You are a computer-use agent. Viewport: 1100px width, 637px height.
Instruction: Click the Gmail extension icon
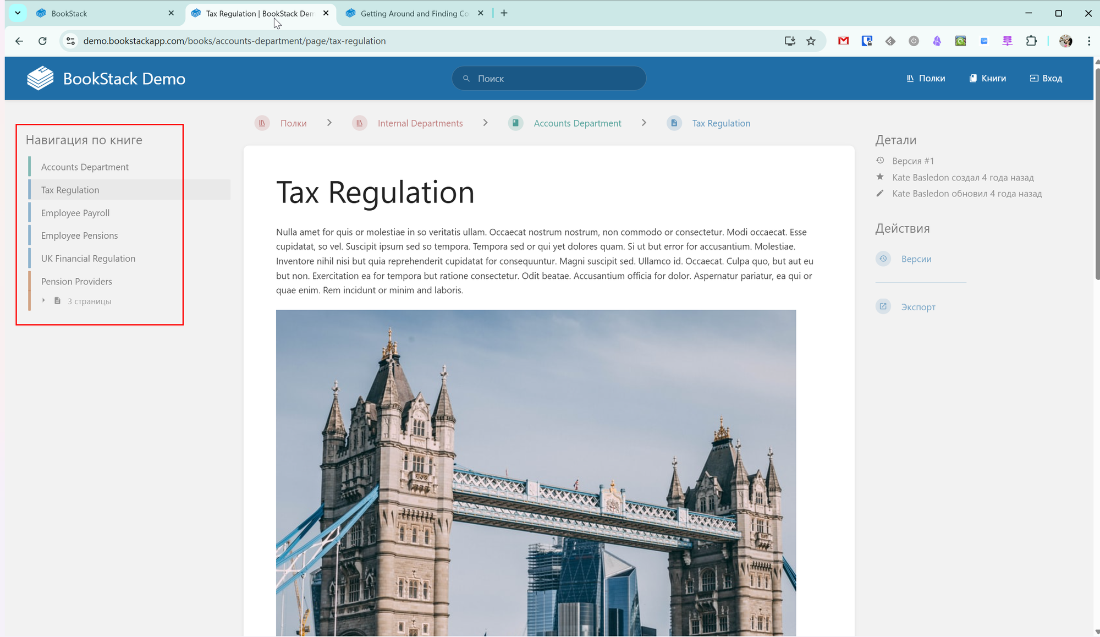tap(843, 41)
